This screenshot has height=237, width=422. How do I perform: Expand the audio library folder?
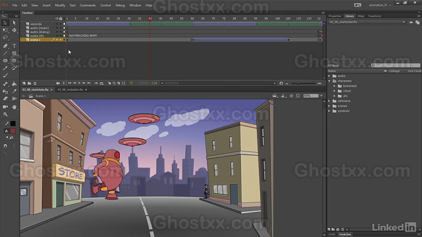tap(329, 76)
